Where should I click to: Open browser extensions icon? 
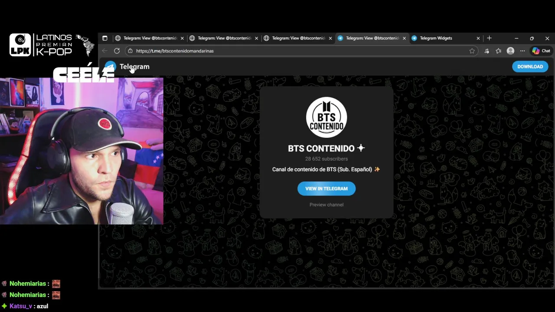(486, 51)
